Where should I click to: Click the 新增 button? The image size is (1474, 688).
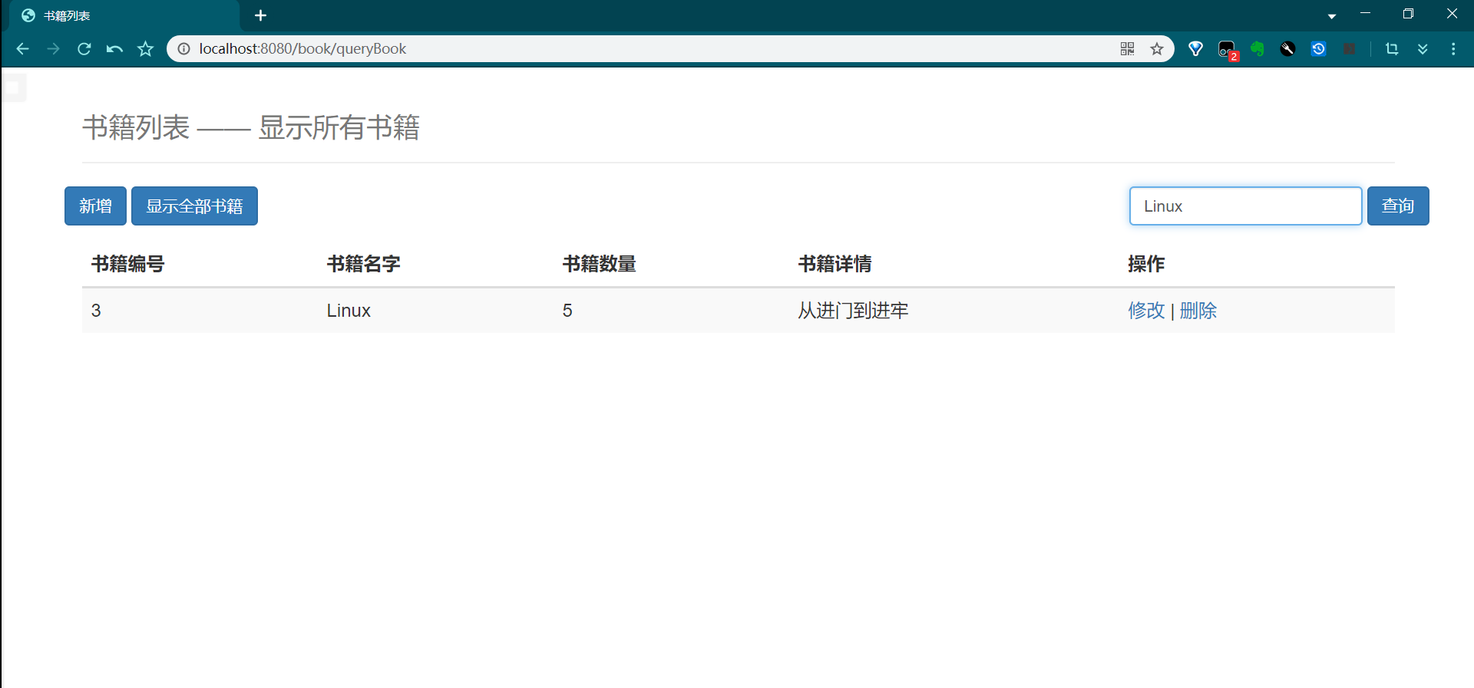point(95,206)
